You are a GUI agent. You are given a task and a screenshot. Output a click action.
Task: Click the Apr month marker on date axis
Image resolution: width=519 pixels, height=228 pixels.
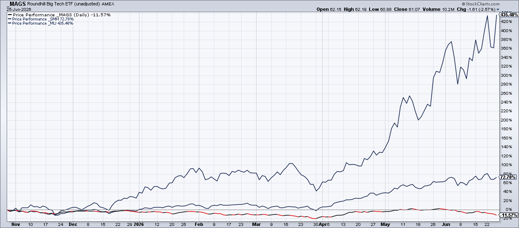click(323, 224)
